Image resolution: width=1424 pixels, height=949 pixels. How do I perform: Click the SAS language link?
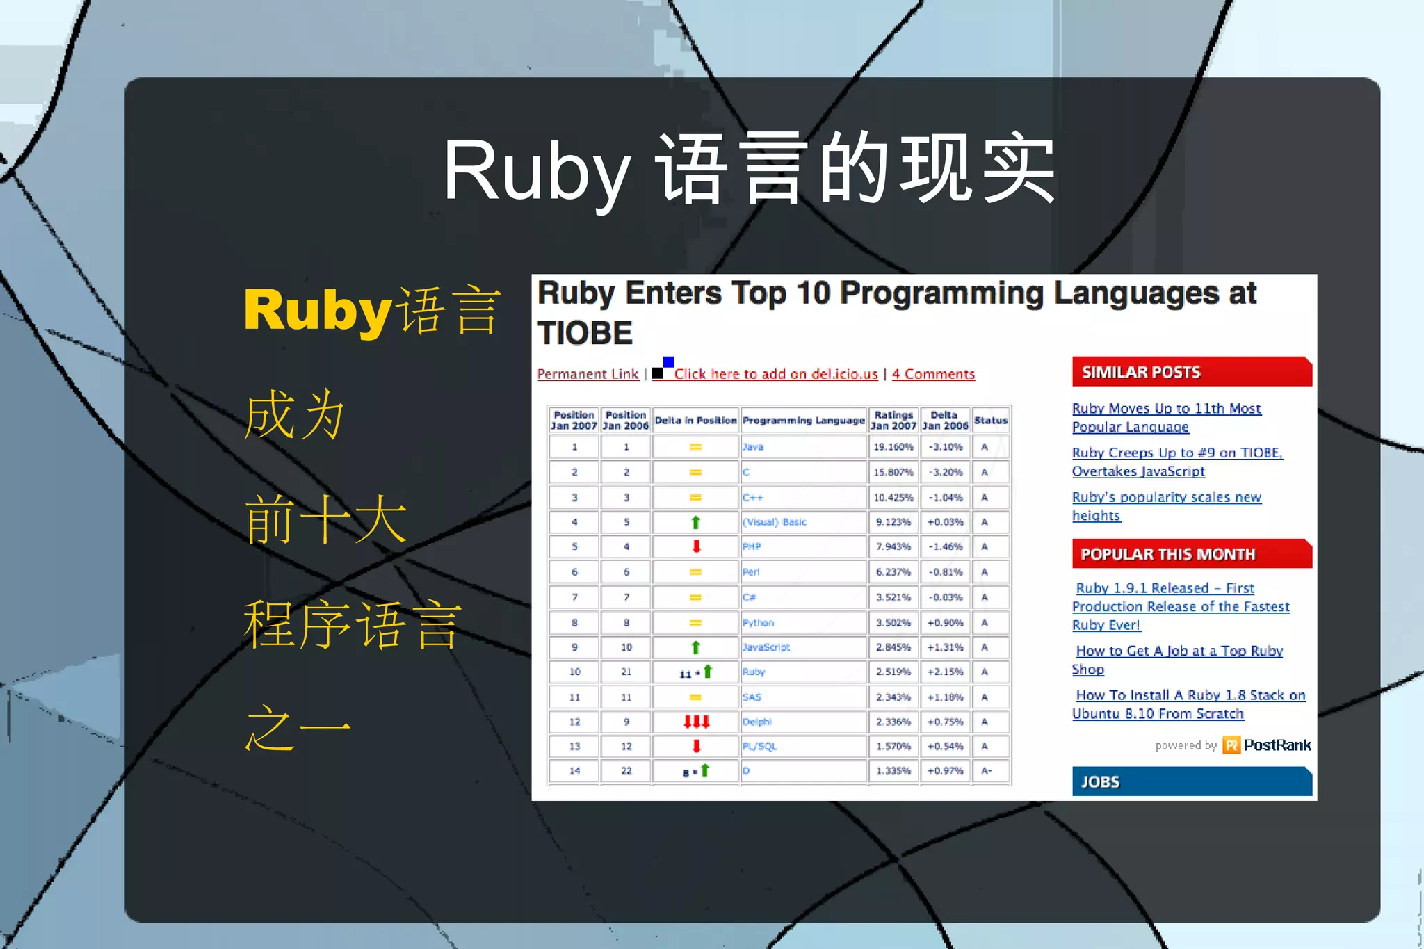point(752,697)
